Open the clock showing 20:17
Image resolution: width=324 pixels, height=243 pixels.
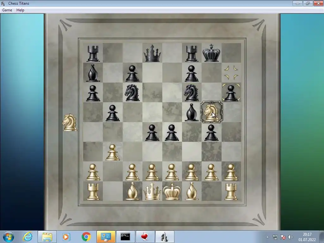tap(307, 237)
